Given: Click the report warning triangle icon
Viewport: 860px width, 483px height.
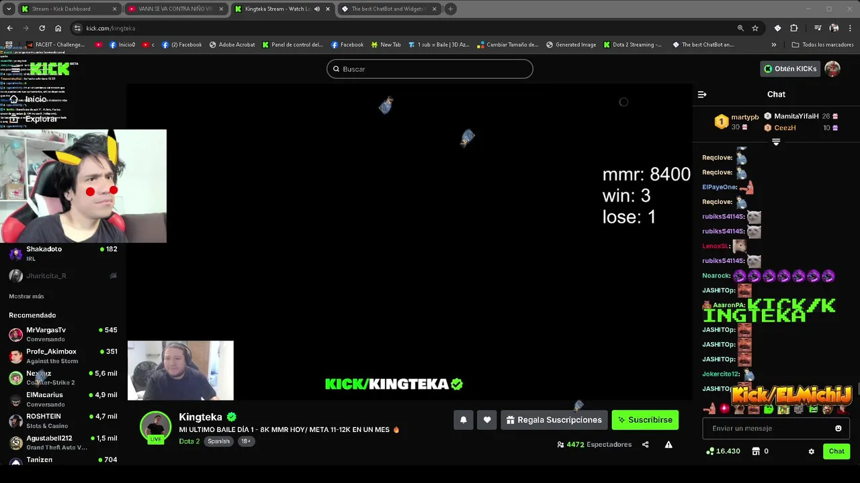Looking at the screenshot, I should pos(669,444).
